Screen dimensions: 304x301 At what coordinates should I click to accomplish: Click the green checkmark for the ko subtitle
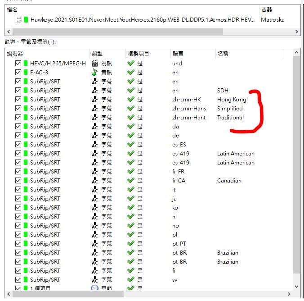coord(131,207)
